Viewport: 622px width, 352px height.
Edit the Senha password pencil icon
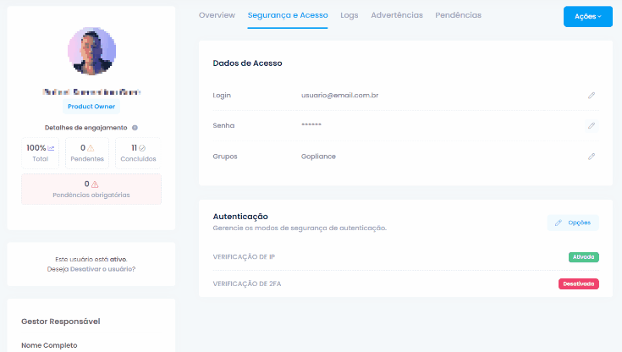click(x=592, y=126)
